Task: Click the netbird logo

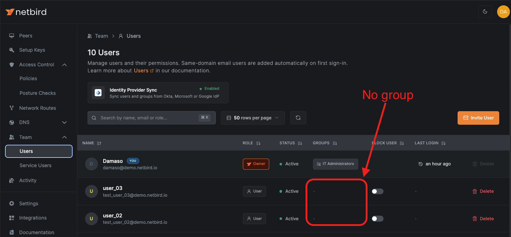Action: [26, 12]
